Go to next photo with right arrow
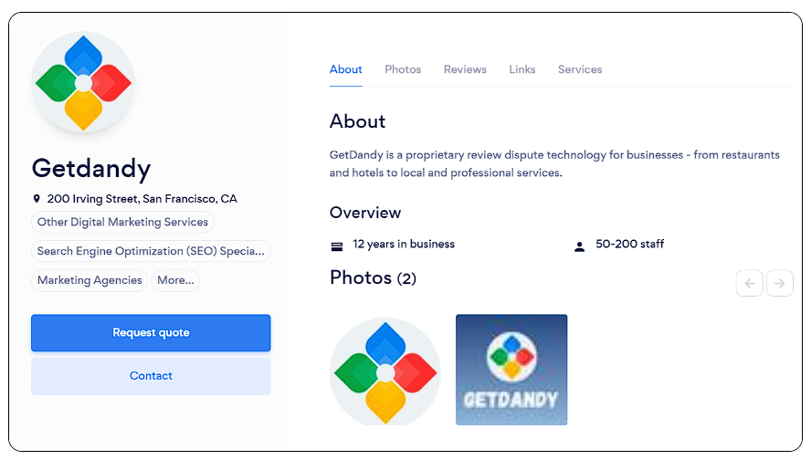This screenshot has height=460, width=811. (x=779, y=283)
